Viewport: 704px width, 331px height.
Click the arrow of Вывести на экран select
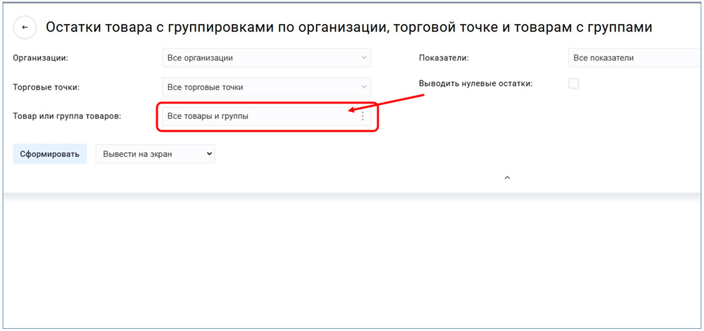[207, 154]
